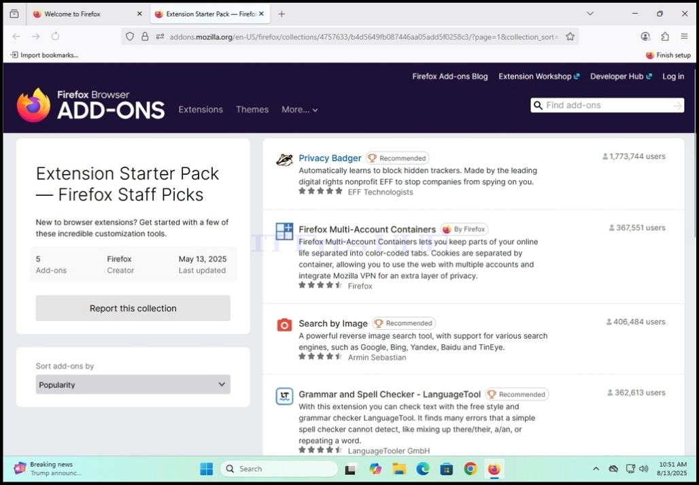Open the Extensions puzzle icon

(x=665, y=37)
